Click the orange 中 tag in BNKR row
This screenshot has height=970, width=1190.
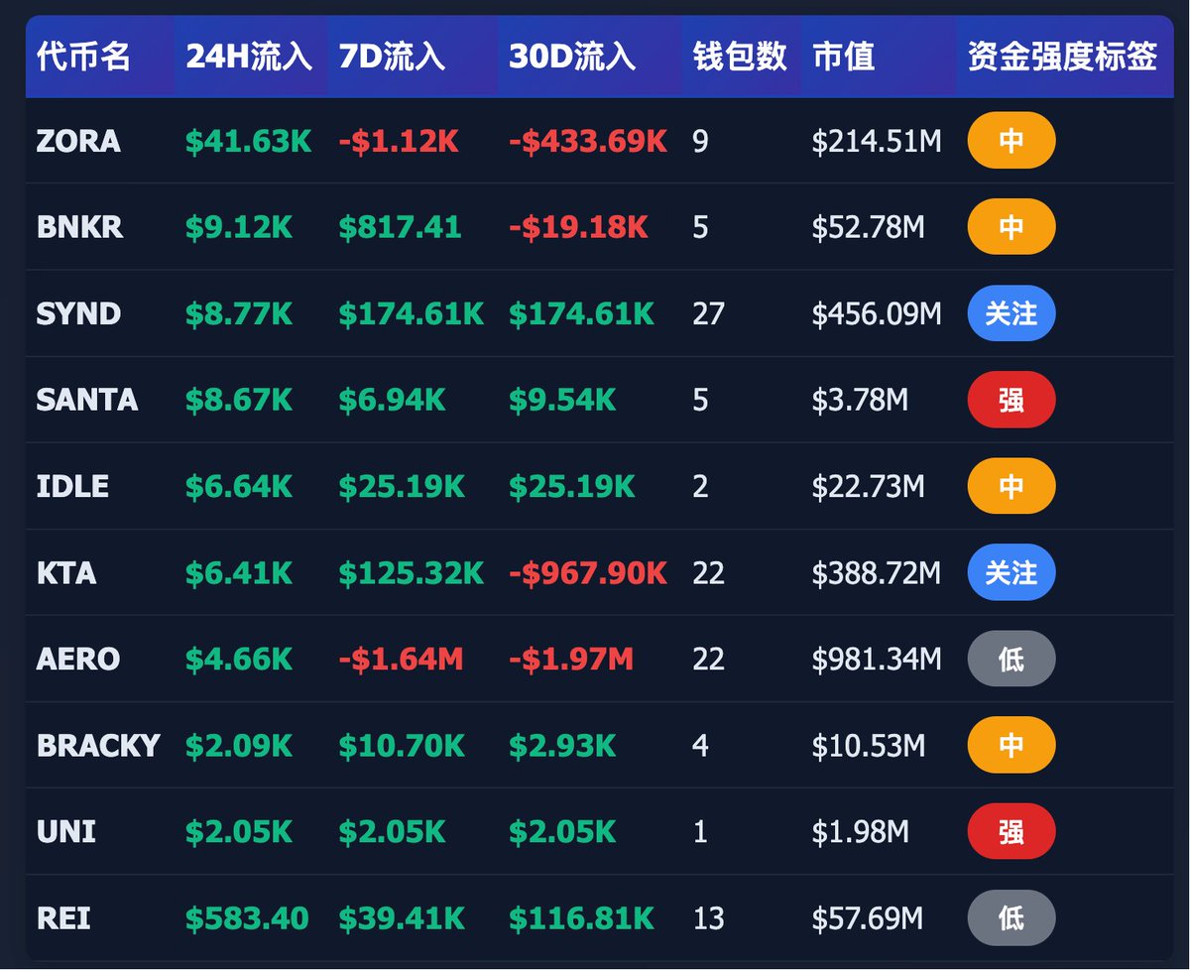1011,227
